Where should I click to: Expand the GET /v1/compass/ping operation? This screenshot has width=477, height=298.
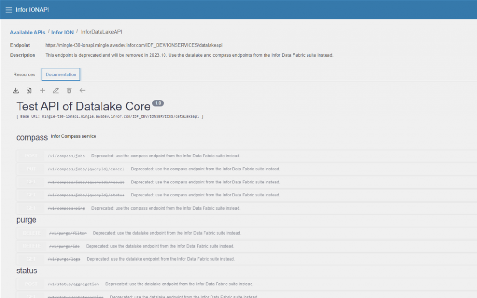[x=246, y=208]
